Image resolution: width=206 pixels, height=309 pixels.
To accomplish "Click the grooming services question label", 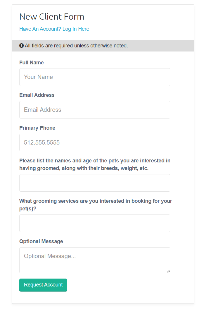I will coord(96,205).
